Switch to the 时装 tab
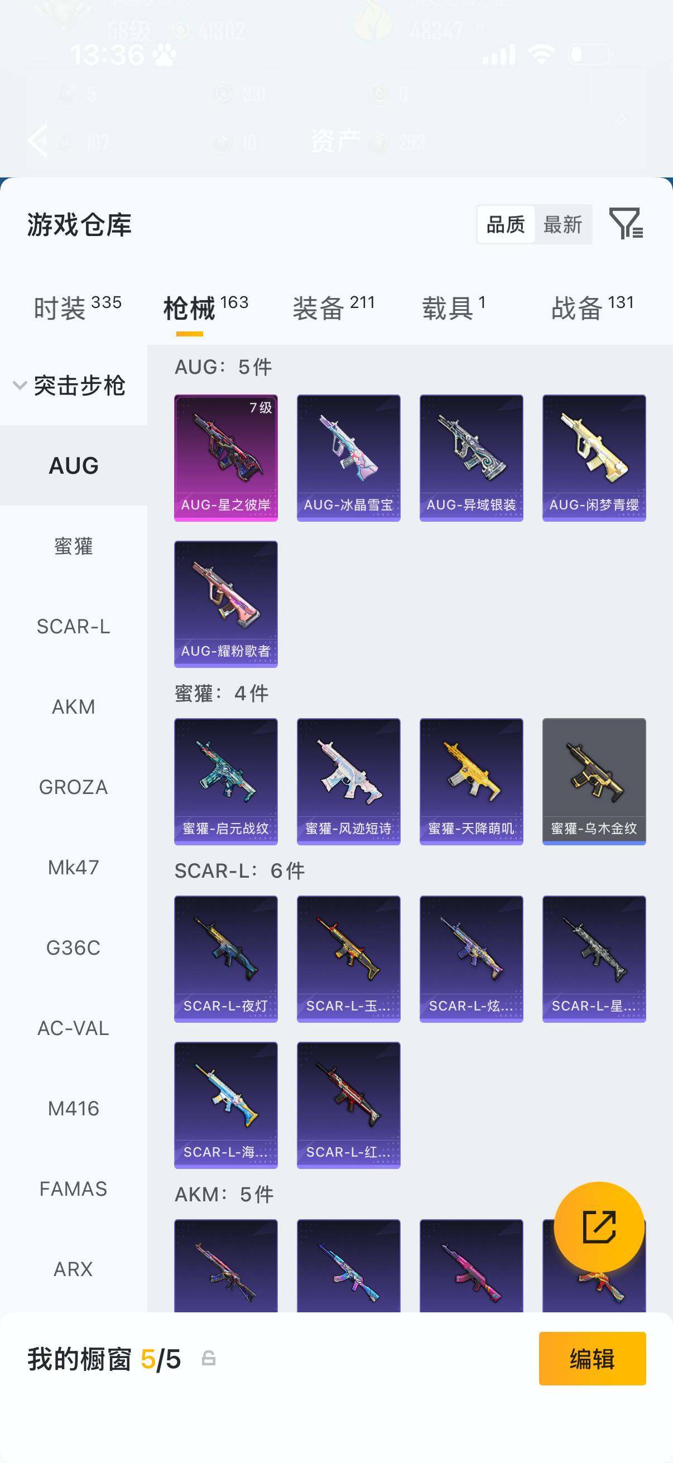The width and height of the screenshot is (673, 1463). click(x=78, y=308)
